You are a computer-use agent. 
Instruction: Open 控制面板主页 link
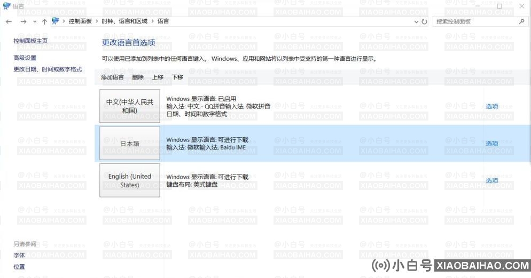[x=30, y=41]
